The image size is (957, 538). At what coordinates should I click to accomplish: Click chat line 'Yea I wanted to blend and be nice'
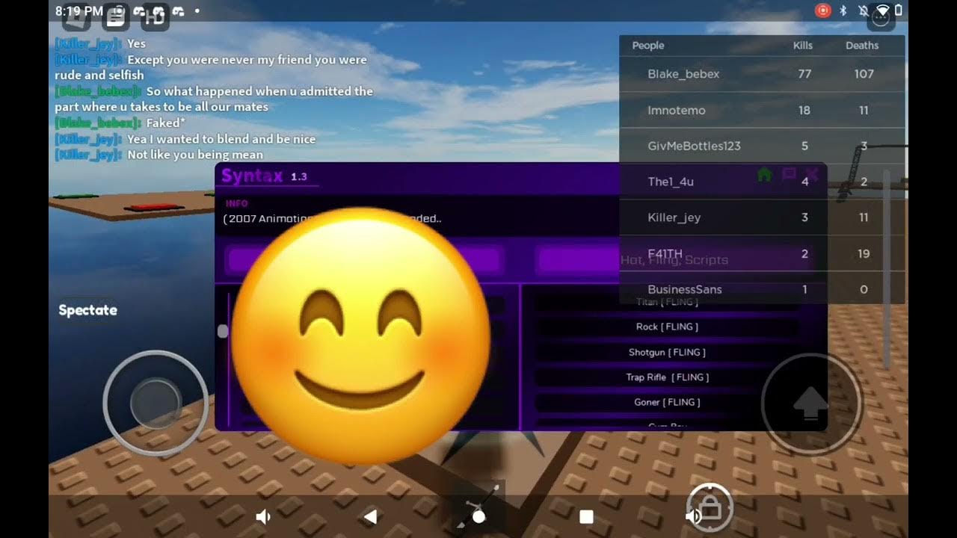221,139
